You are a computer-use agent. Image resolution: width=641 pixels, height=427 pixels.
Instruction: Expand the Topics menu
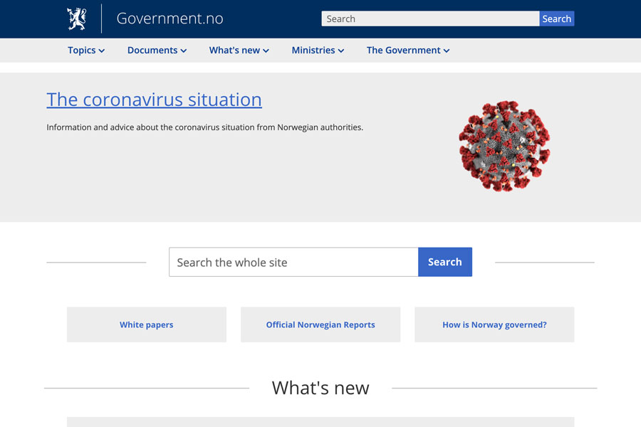[x=86, y=51]
